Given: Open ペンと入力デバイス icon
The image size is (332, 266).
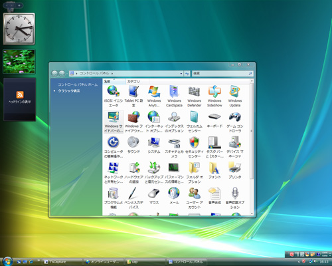Looking at the screenshot, I should pyautogui.click(x=133, y=198).
